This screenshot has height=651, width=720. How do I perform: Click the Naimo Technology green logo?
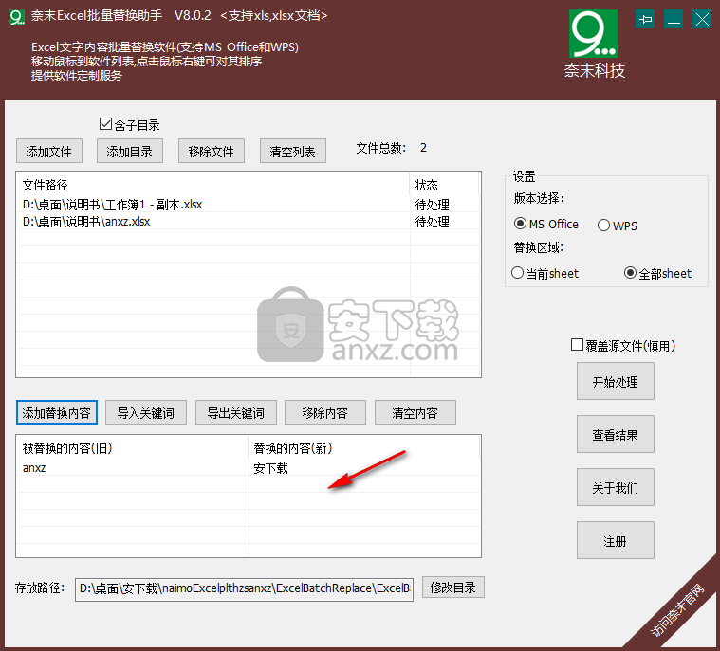[x=593, y=34]
